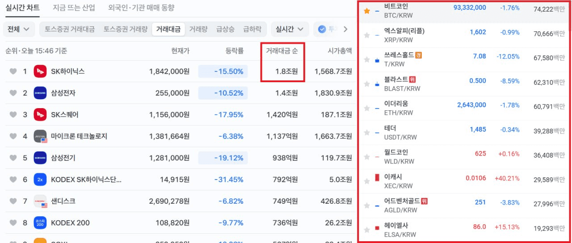Viewport: 572px width, 243px height.
Task: Click the KODEX SK하이닉스 2x icon
Action: (x=40, y=180)
